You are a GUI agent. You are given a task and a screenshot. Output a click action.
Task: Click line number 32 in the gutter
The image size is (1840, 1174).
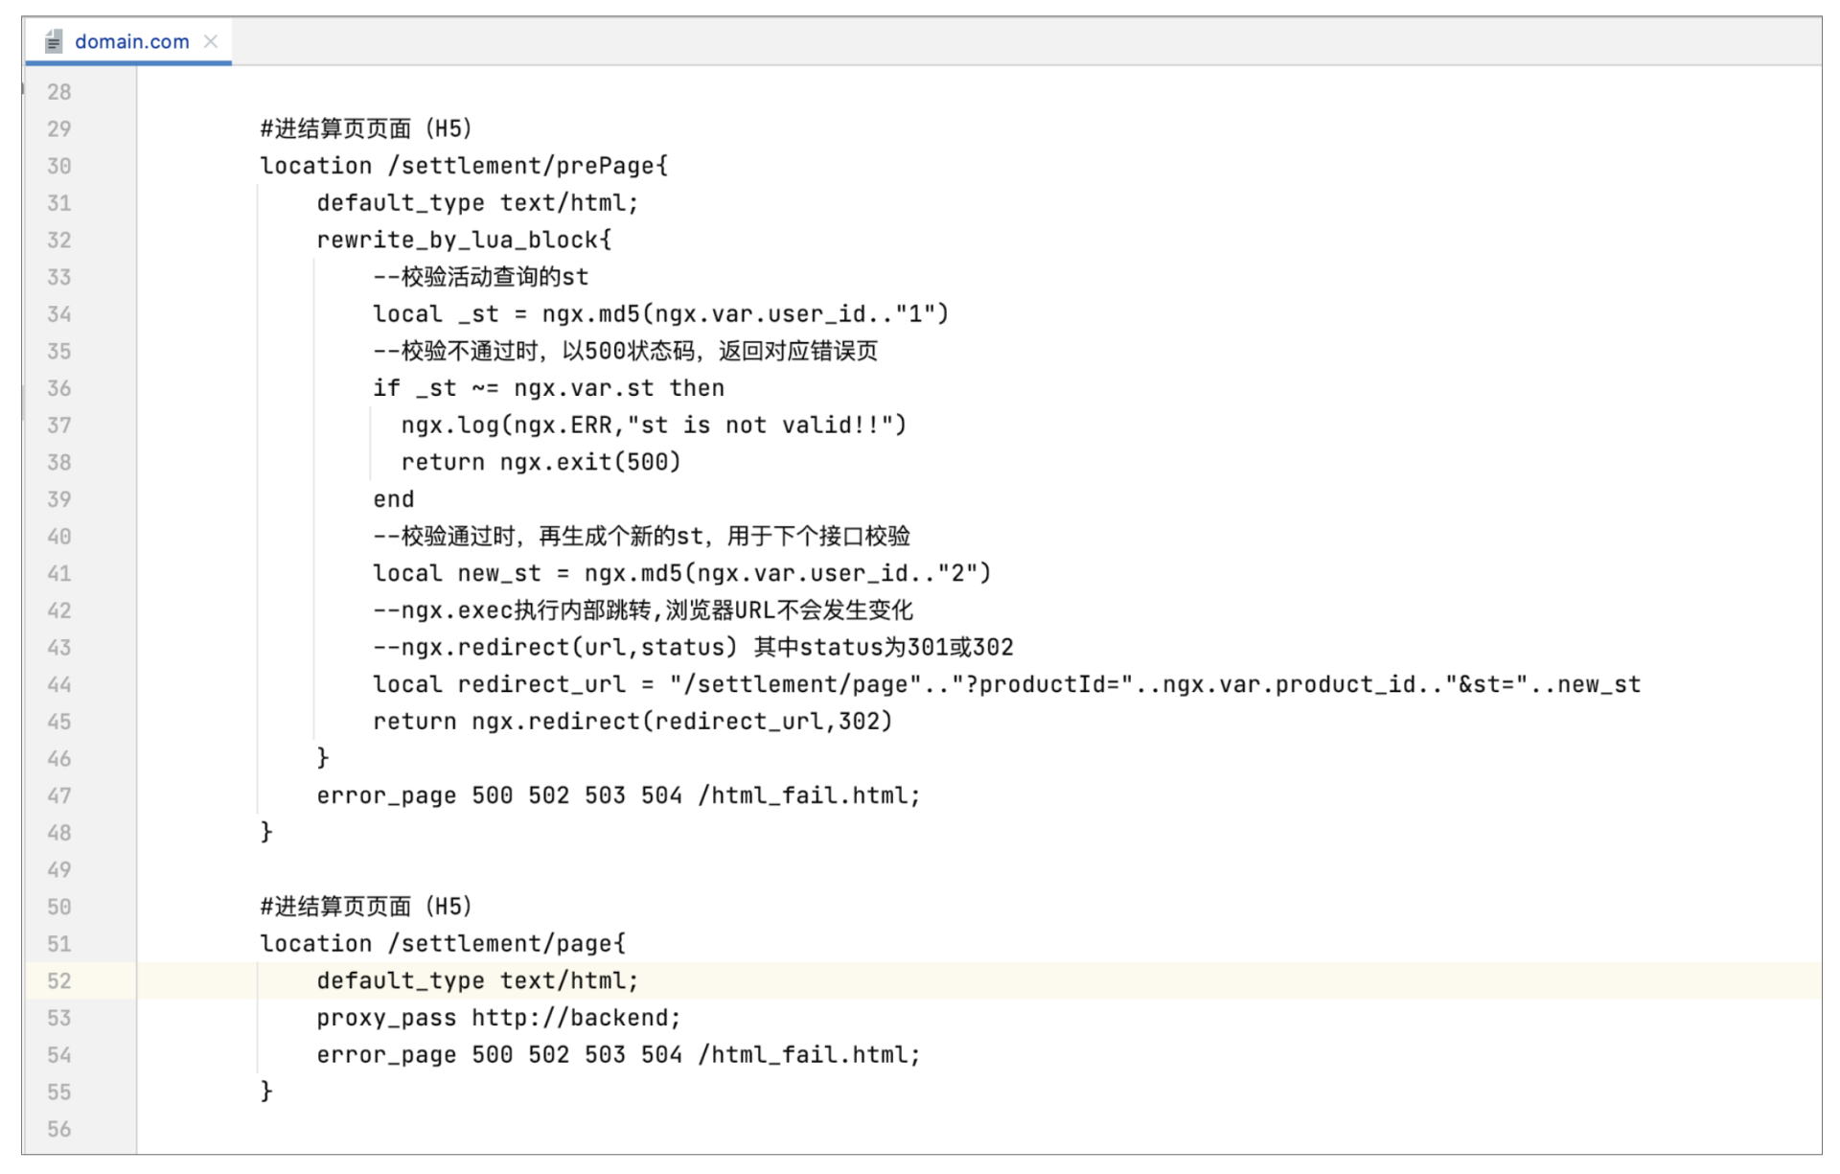[x=59, y=241]
